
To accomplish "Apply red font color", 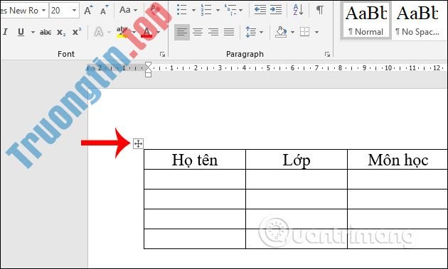I will coord(146,32).
